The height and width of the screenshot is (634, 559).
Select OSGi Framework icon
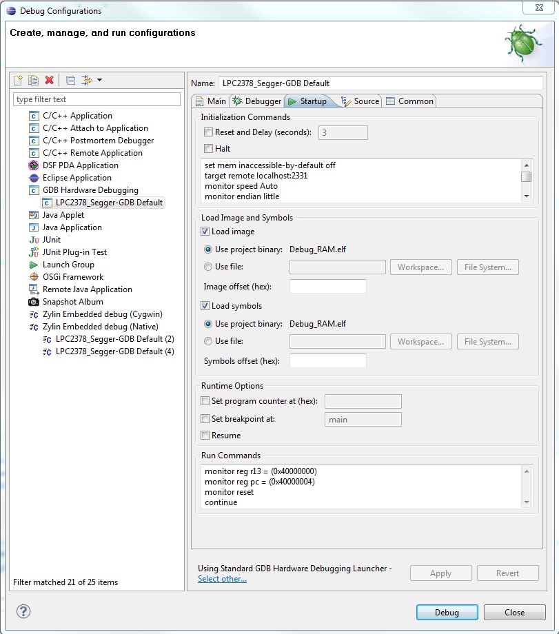point(34,277)
